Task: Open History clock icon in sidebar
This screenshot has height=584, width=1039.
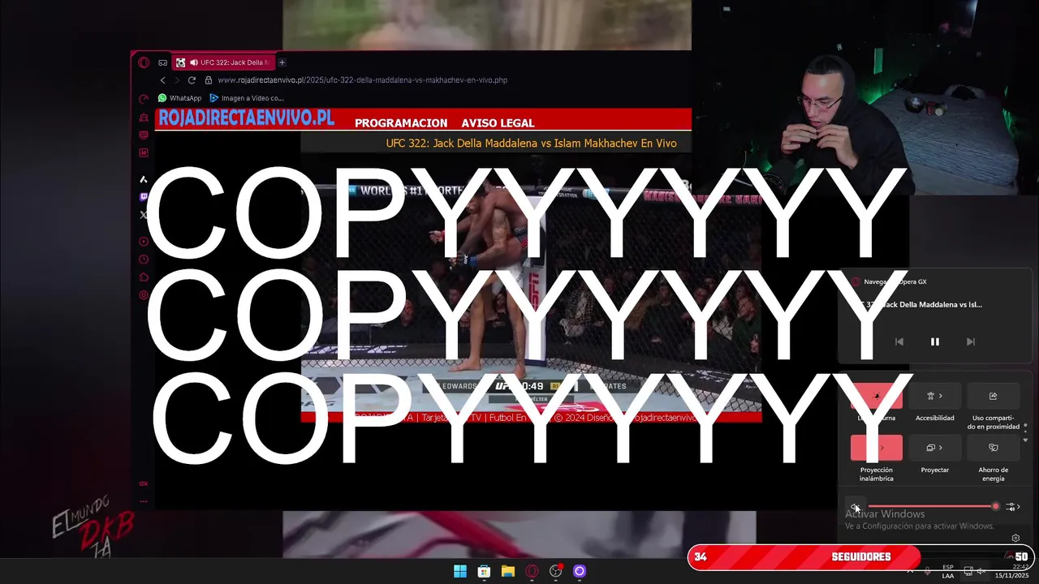Action: click(x=144, y=260)
